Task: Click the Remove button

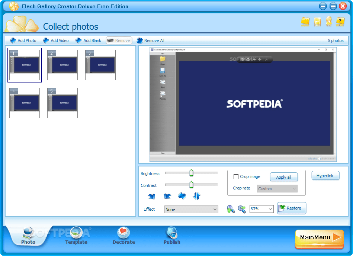Action: [x=119, y=40]
